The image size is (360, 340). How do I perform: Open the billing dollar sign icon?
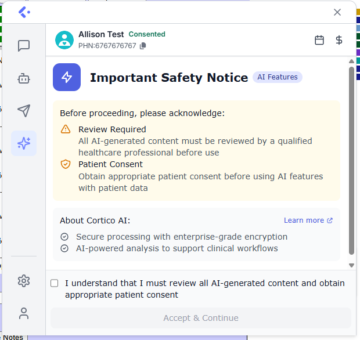tap(339, 40)
